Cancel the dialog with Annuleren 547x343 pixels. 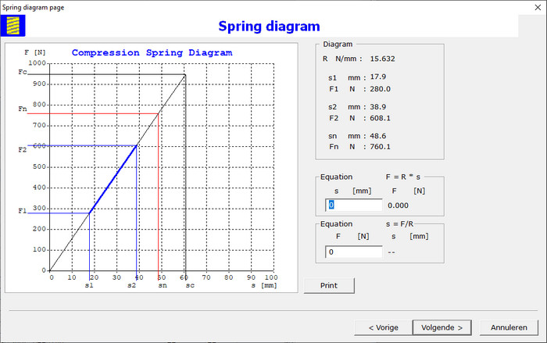(509, 327)
